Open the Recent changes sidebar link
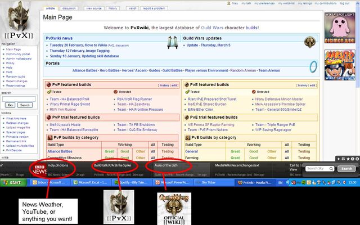Screen dimensions: 360x225 pyautogui.click(x=16, y=81)
